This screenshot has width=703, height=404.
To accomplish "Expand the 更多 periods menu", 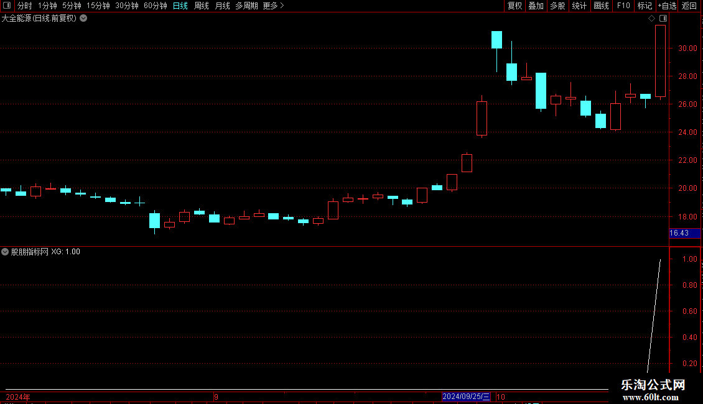I will coord(273,6).
